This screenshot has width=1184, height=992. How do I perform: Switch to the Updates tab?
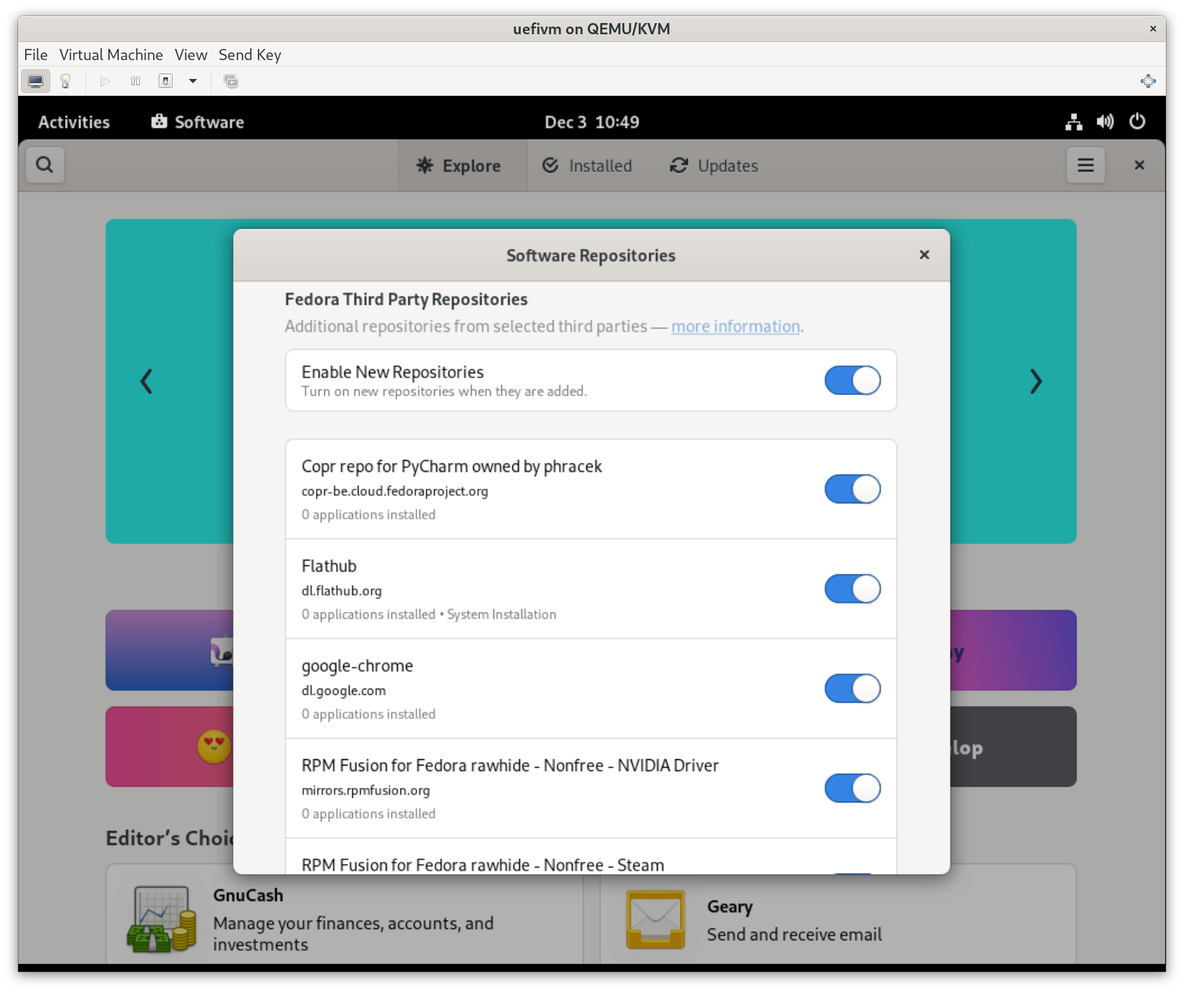coord(714,166)
